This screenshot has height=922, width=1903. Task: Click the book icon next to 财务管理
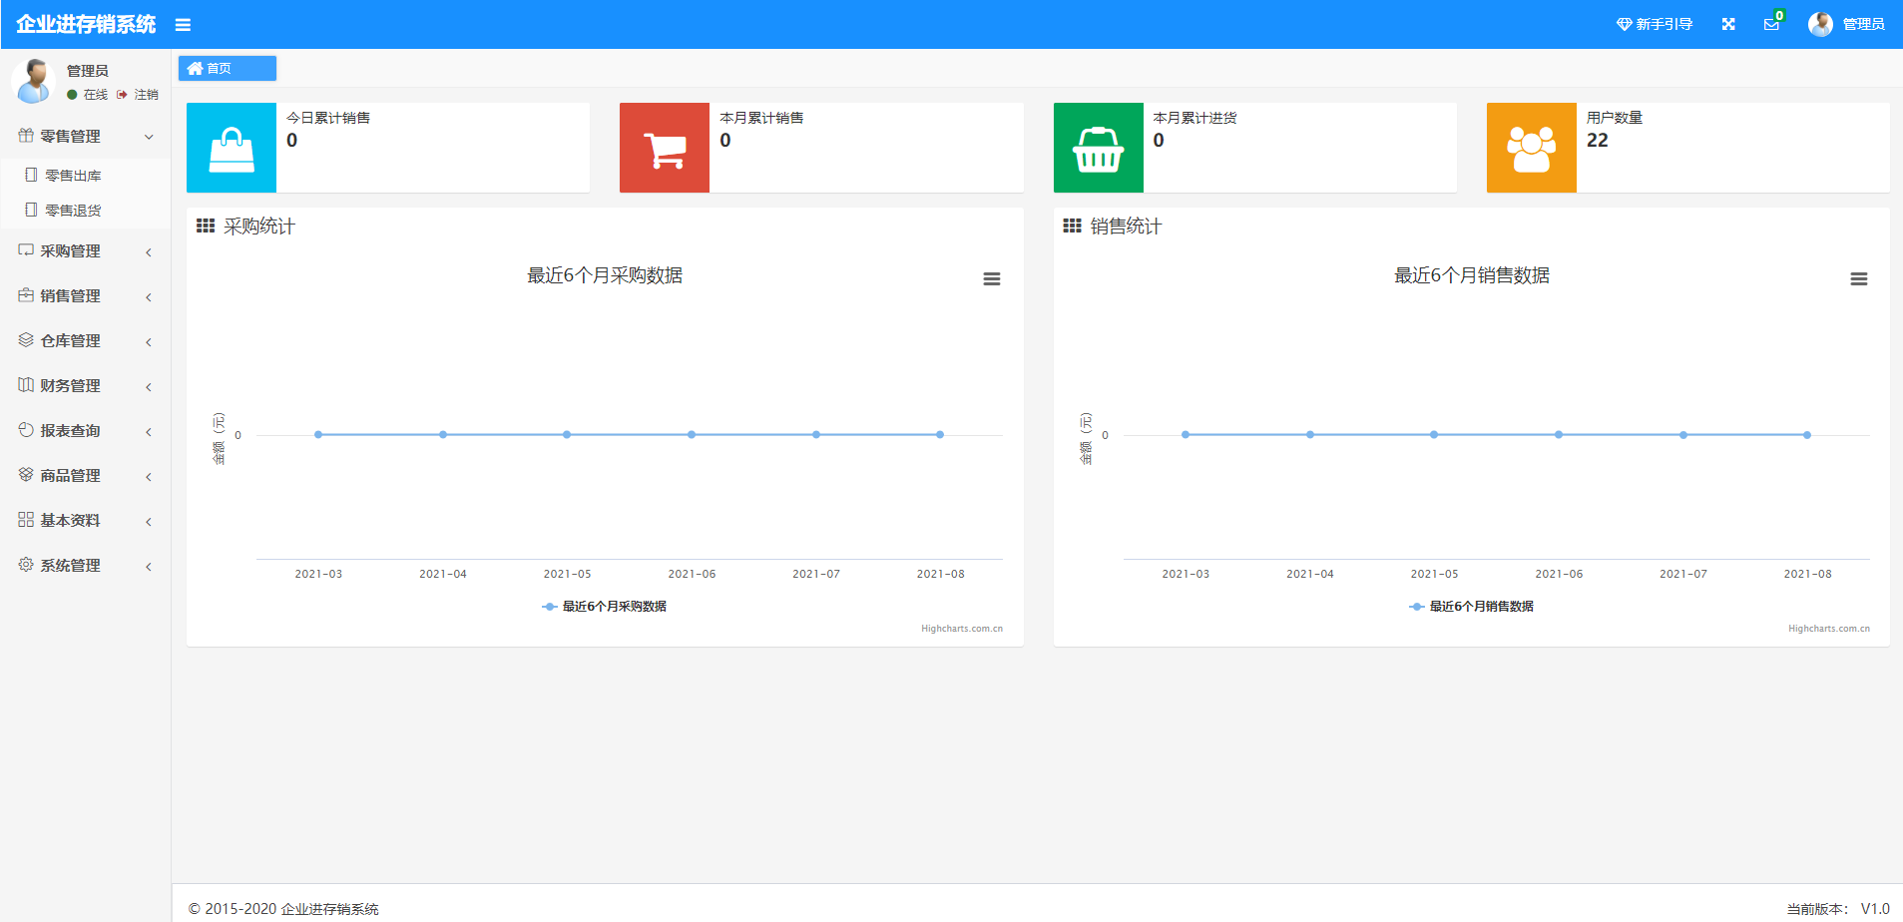tap(26, 385)
